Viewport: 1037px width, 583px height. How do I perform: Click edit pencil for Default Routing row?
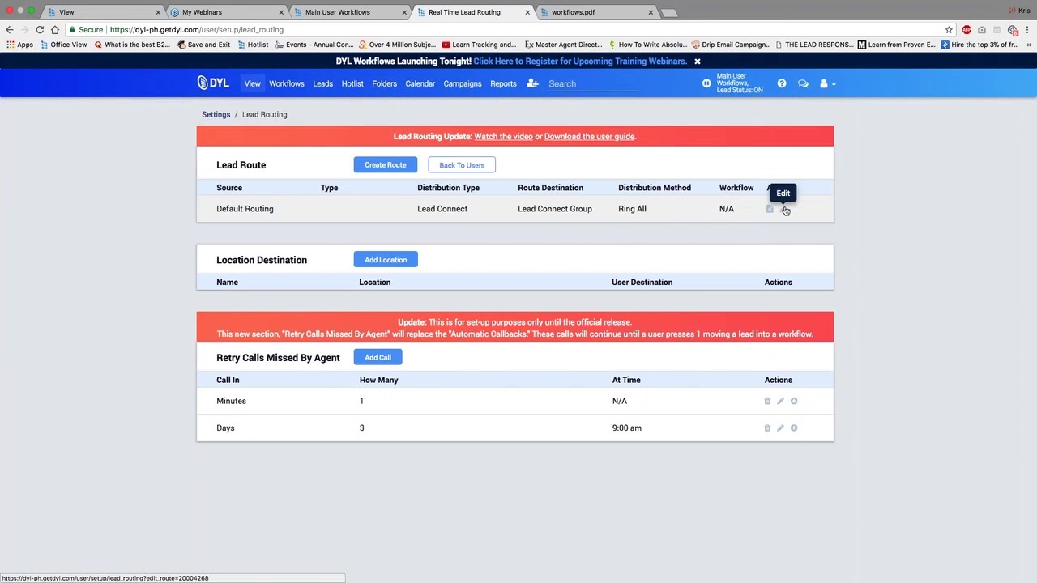coord(783,209)
